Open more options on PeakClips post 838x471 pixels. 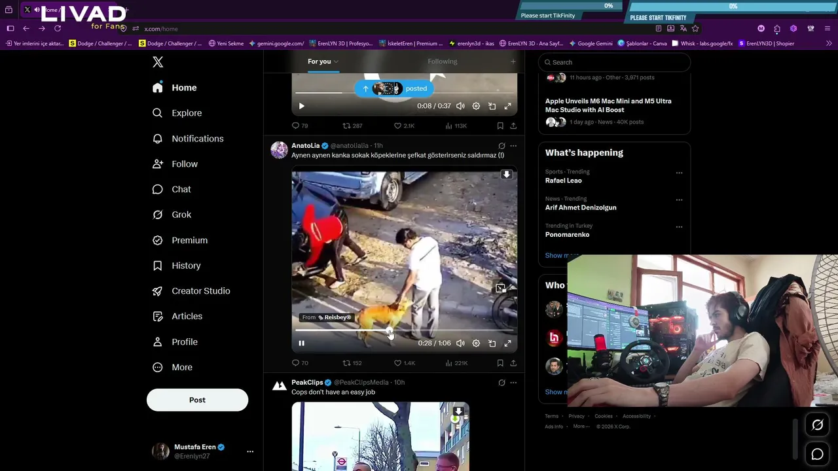coord(513,383)
